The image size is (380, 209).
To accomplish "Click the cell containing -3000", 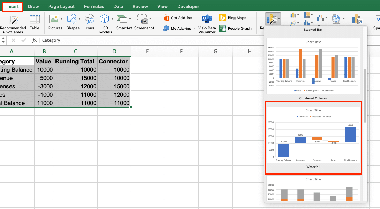I will pos(44,86).
